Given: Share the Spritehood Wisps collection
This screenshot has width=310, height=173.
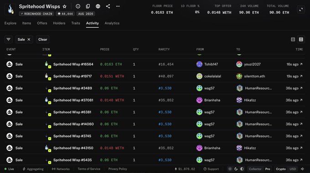Looking at the screenshot, I should pos(108,6).
